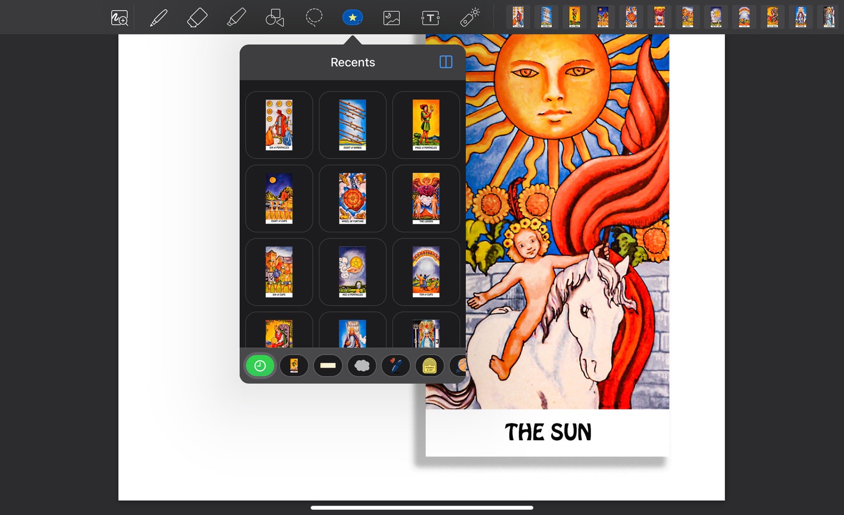Image resolution: width=844 pixels, height=515 pixels.
Task: Insert the Ace of Pentacles card
Action: pyautogui.click(x=352, y=271)
